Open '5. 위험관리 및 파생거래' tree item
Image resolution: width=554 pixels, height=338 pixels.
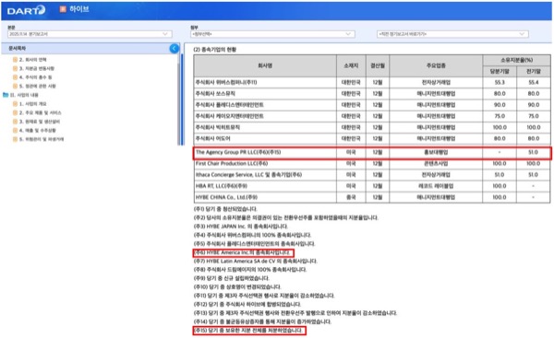pyautogui.click(x=42, y=139)
